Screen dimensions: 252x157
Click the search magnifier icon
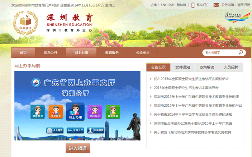241,52
